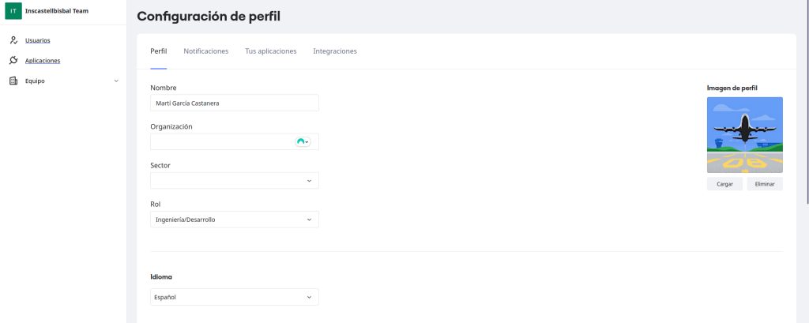Open the Rol dropdown showing Ingeniería/Desarrollo

tap(234, 220)
